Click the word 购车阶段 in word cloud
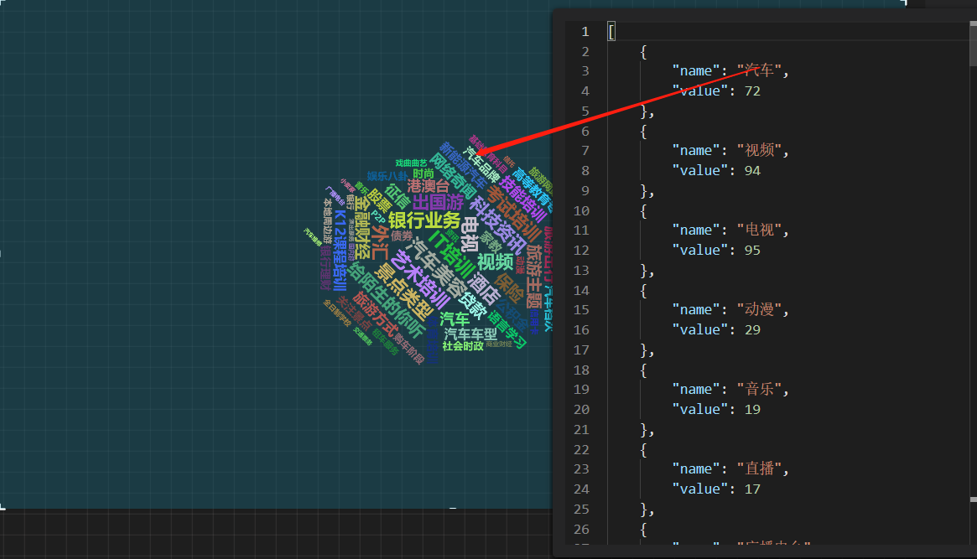 (409, 349)
